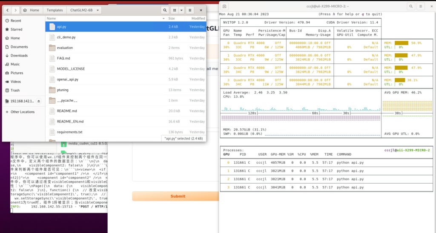Eject the 192.168.142.1 network mount
436x233 pixels.
39,101
